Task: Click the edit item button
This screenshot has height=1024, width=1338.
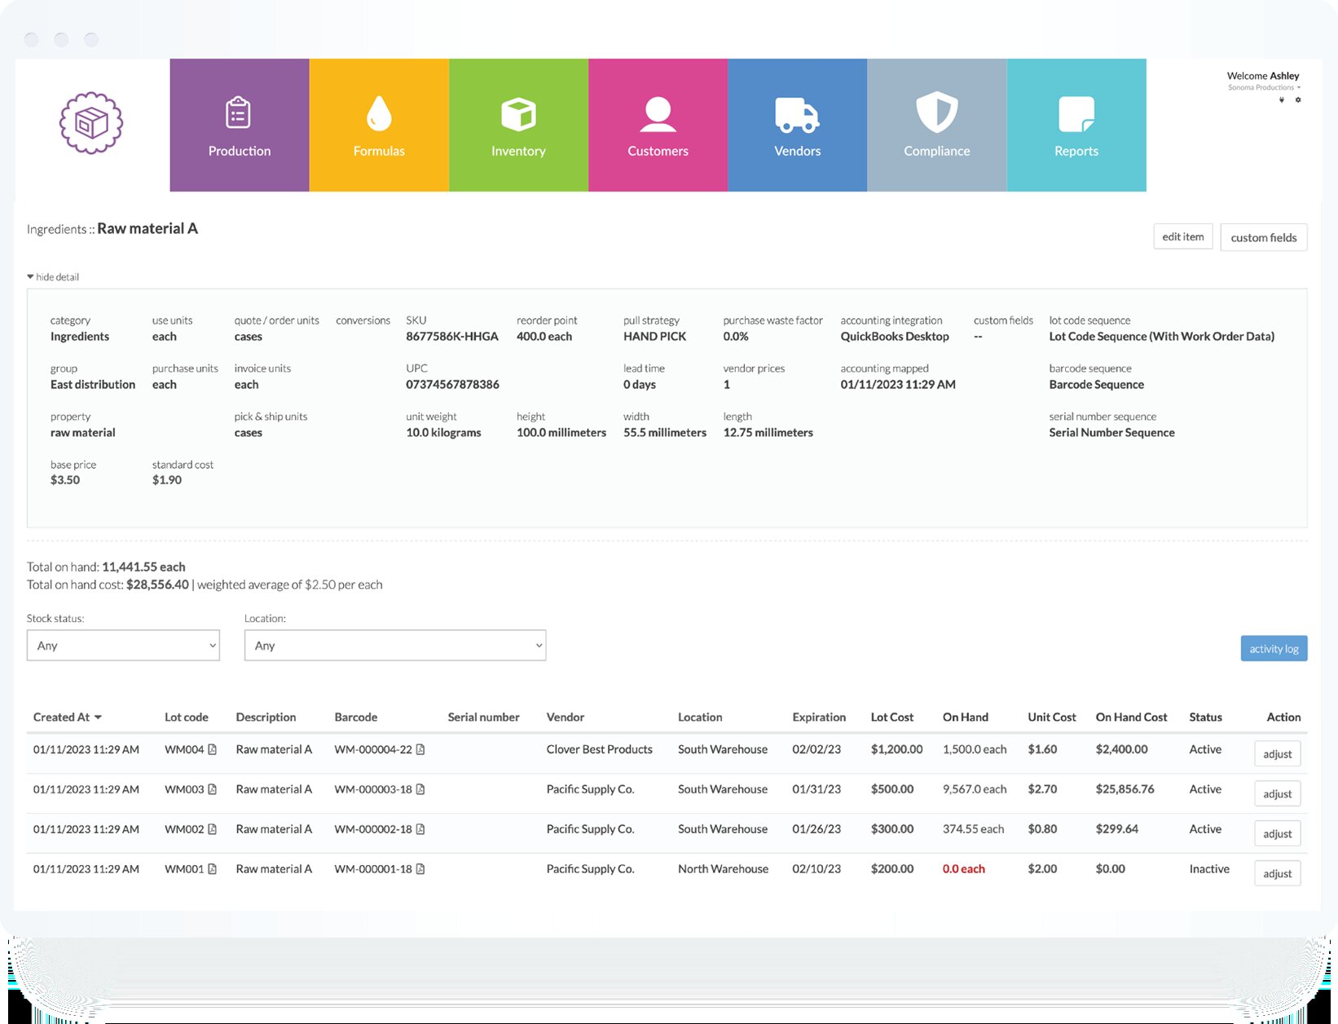Action: (x=1182, y=237)
